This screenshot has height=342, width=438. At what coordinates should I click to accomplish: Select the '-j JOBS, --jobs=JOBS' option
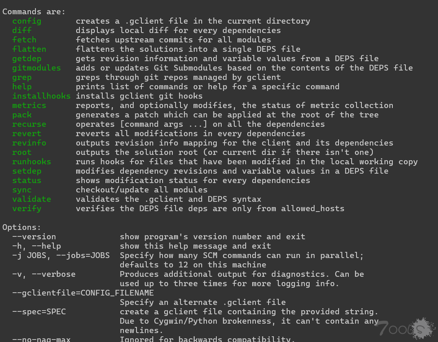click(61, 255)
